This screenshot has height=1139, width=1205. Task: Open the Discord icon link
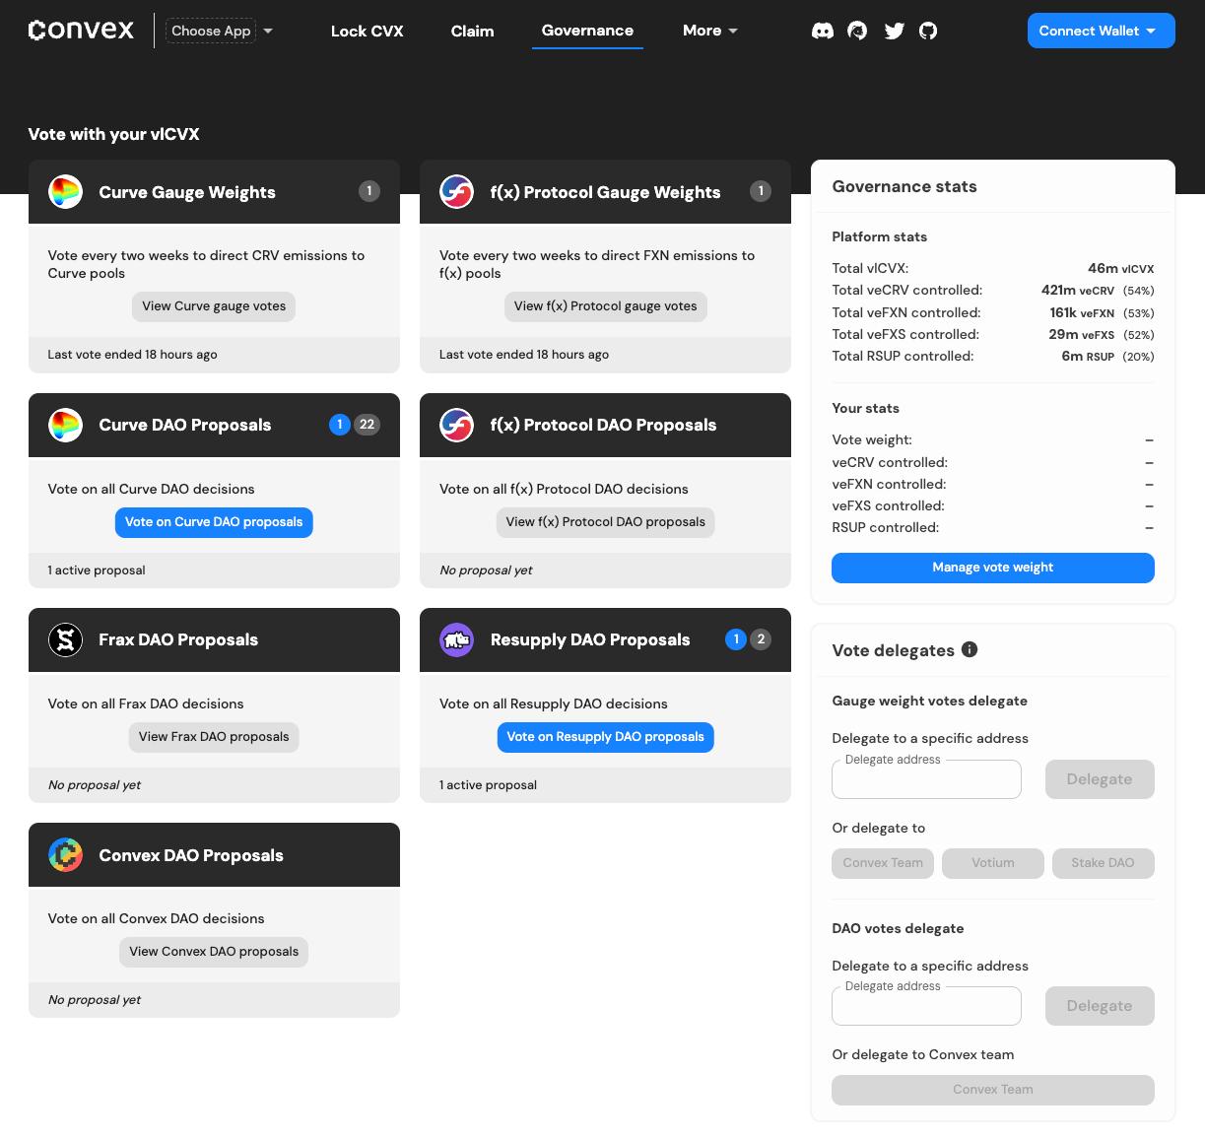tap(823, 31)
